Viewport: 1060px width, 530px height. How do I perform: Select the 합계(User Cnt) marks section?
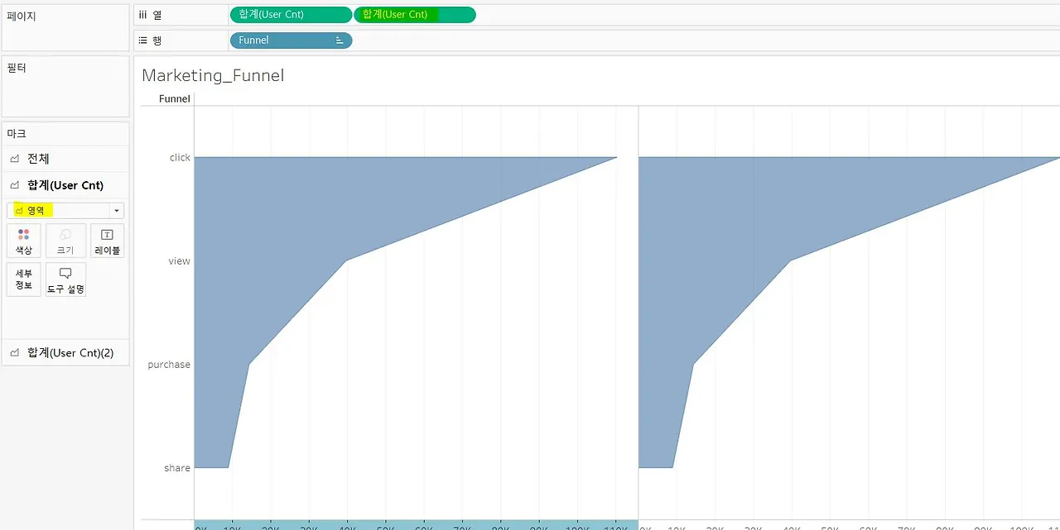(65, 185)
